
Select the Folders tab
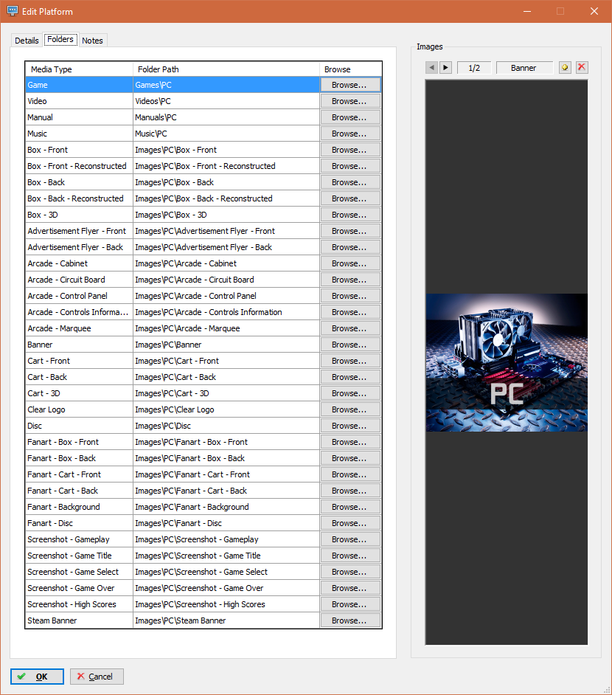click(x=60, y=39)
